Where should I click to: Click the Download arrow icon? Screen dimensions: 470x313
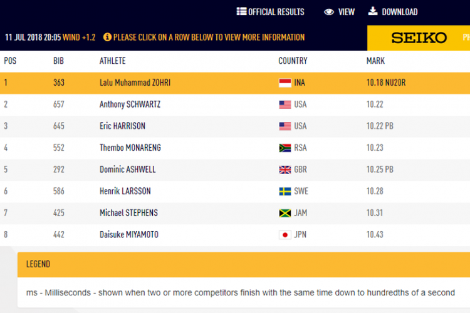(372, 11)
